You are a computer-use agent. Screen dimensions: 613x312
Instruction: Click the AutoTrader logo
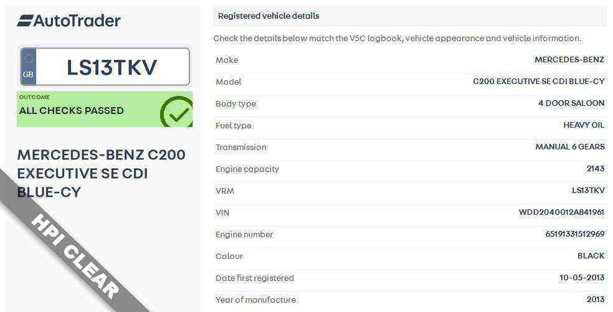tap(69, 21)
